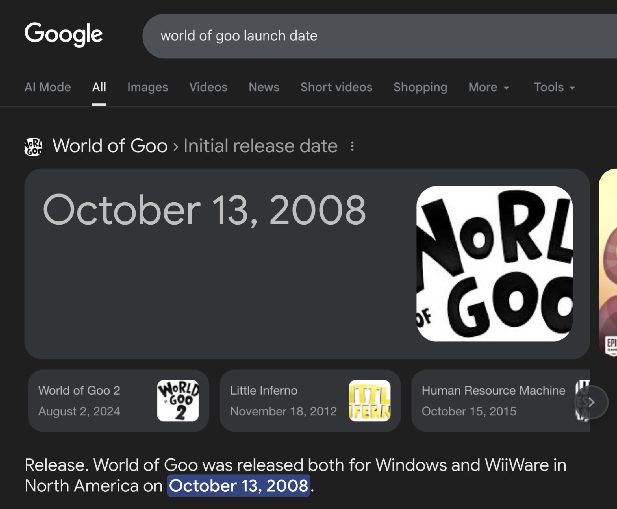Click the small World of Goo favicon
The image size is (617, 509).
click(x=33, y=147)
